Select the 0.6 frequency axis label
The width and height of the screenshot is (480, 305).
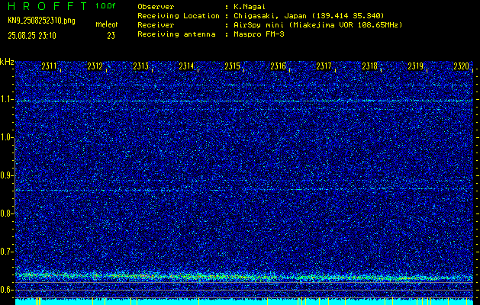5,290
